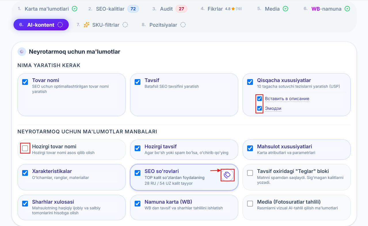Switch to the Media tab
The height and width of the screenshot is (226, 368).
coord(272,9)
